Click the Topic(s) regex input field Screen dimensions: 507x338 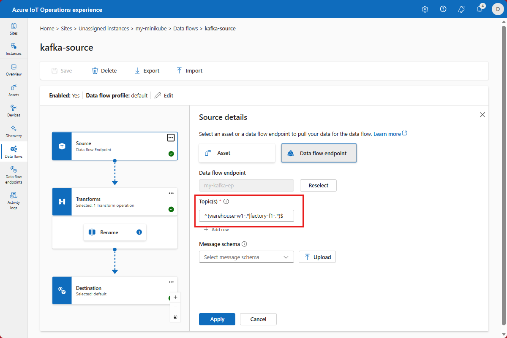(246, 216)
